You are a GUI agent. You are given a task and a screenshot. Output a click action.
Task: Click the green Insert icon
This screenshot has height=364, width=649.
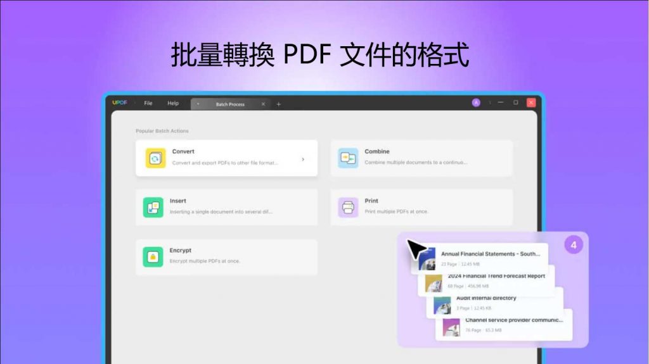(x=153, y=207)
